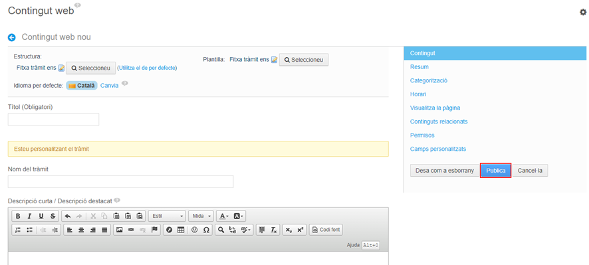The image size is (589, 265).
Task: Justify the text
Action: tap(104, 230)
